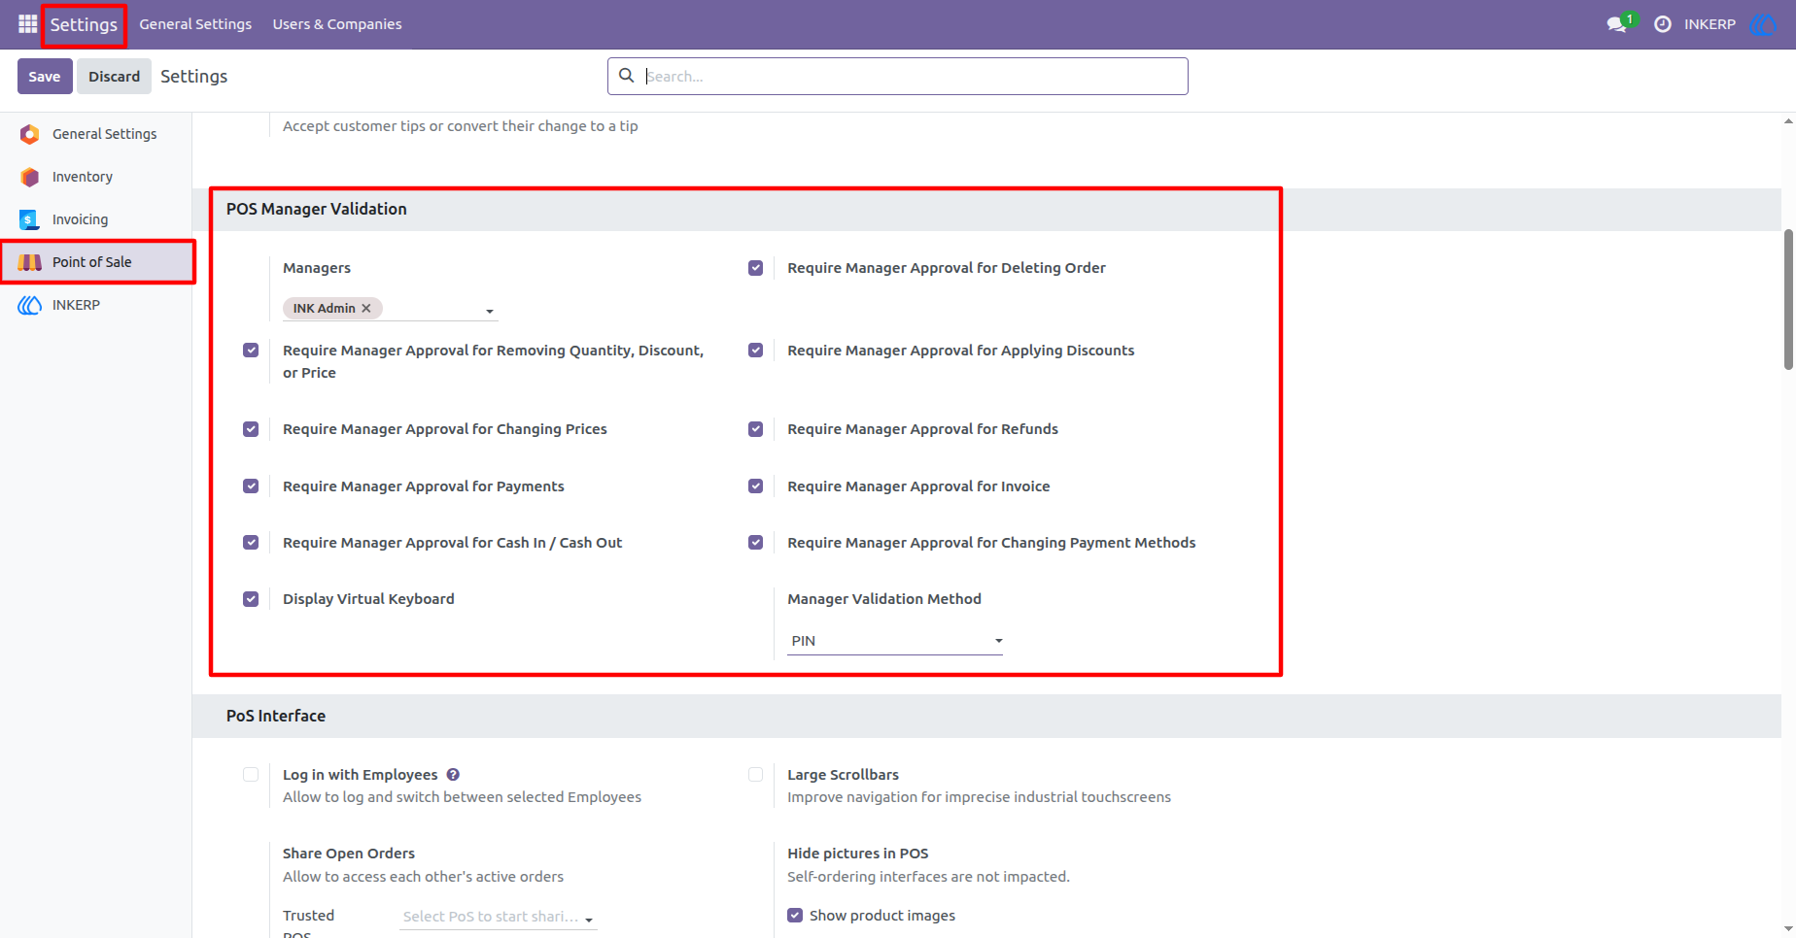The height and width of the screenshot is (938, 1796).
Task: Select the Invoicing sidebar icon
Action: 30,219
